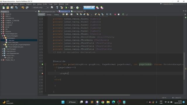Viewport: 187px width, 105px height.
Task: Open Google Chrome from the taskbar
Action: point(103,102)
